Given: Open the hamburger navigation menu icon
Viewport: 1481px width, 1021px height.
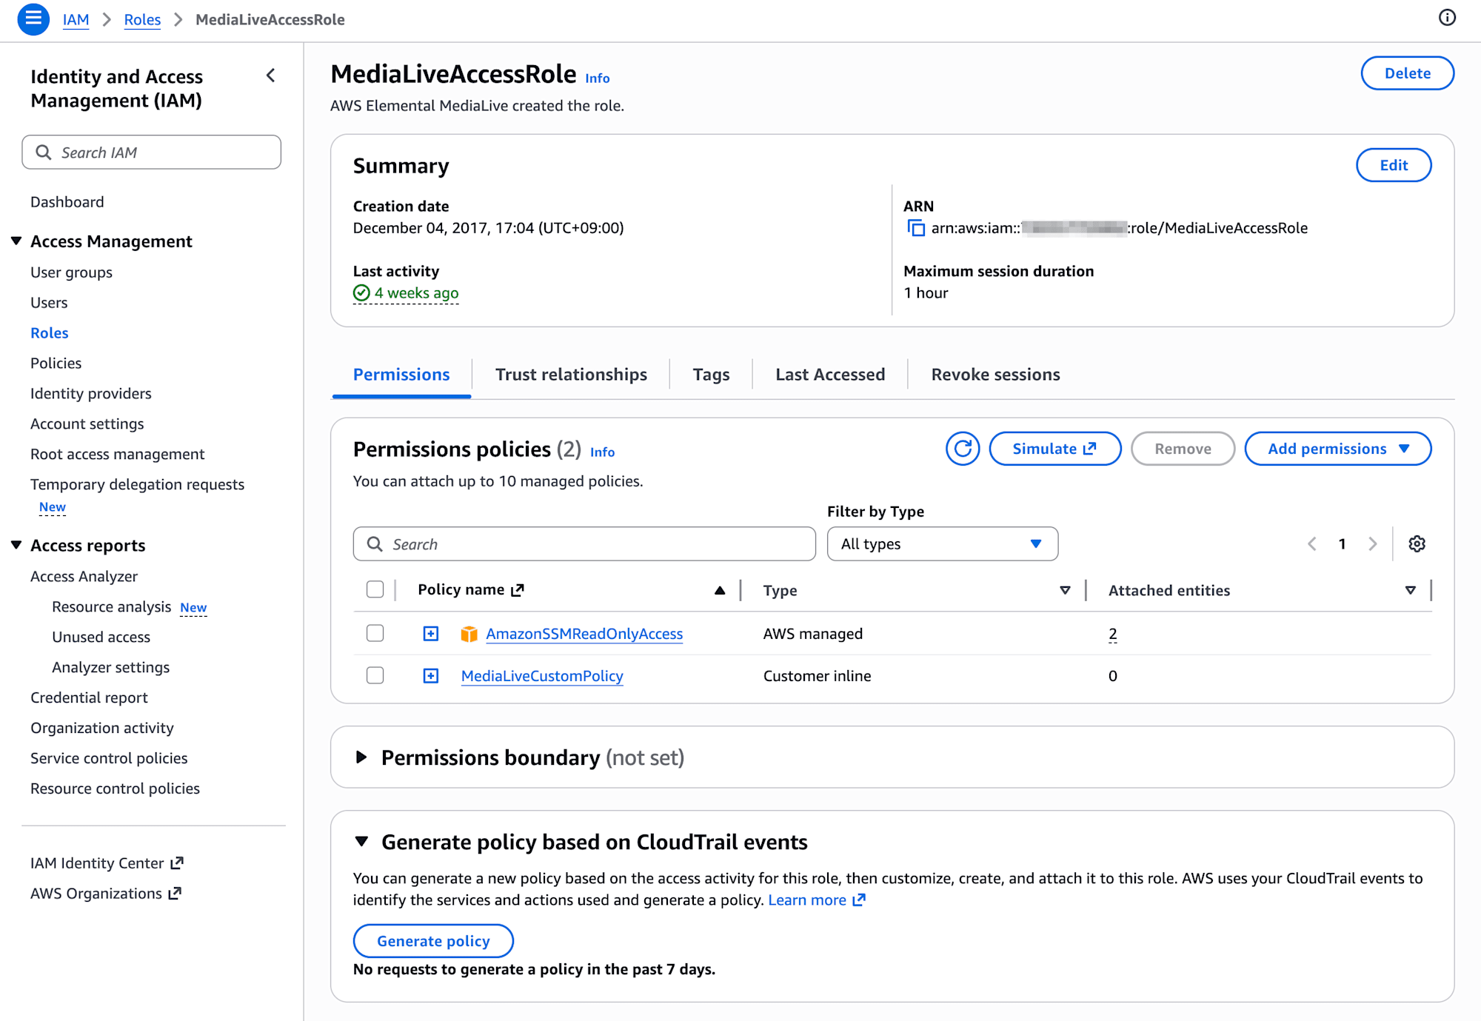Looking at the screenshot, I should point(33,19).
